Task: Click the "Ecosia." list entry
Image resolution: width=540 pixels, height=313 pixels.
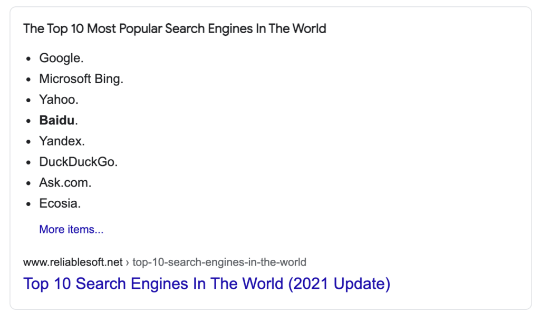Action: click(x=60, y=203)
